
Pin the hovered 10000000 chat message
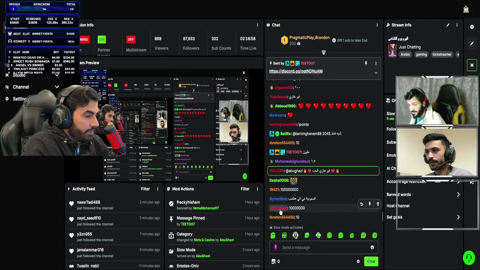click(370, 204)
